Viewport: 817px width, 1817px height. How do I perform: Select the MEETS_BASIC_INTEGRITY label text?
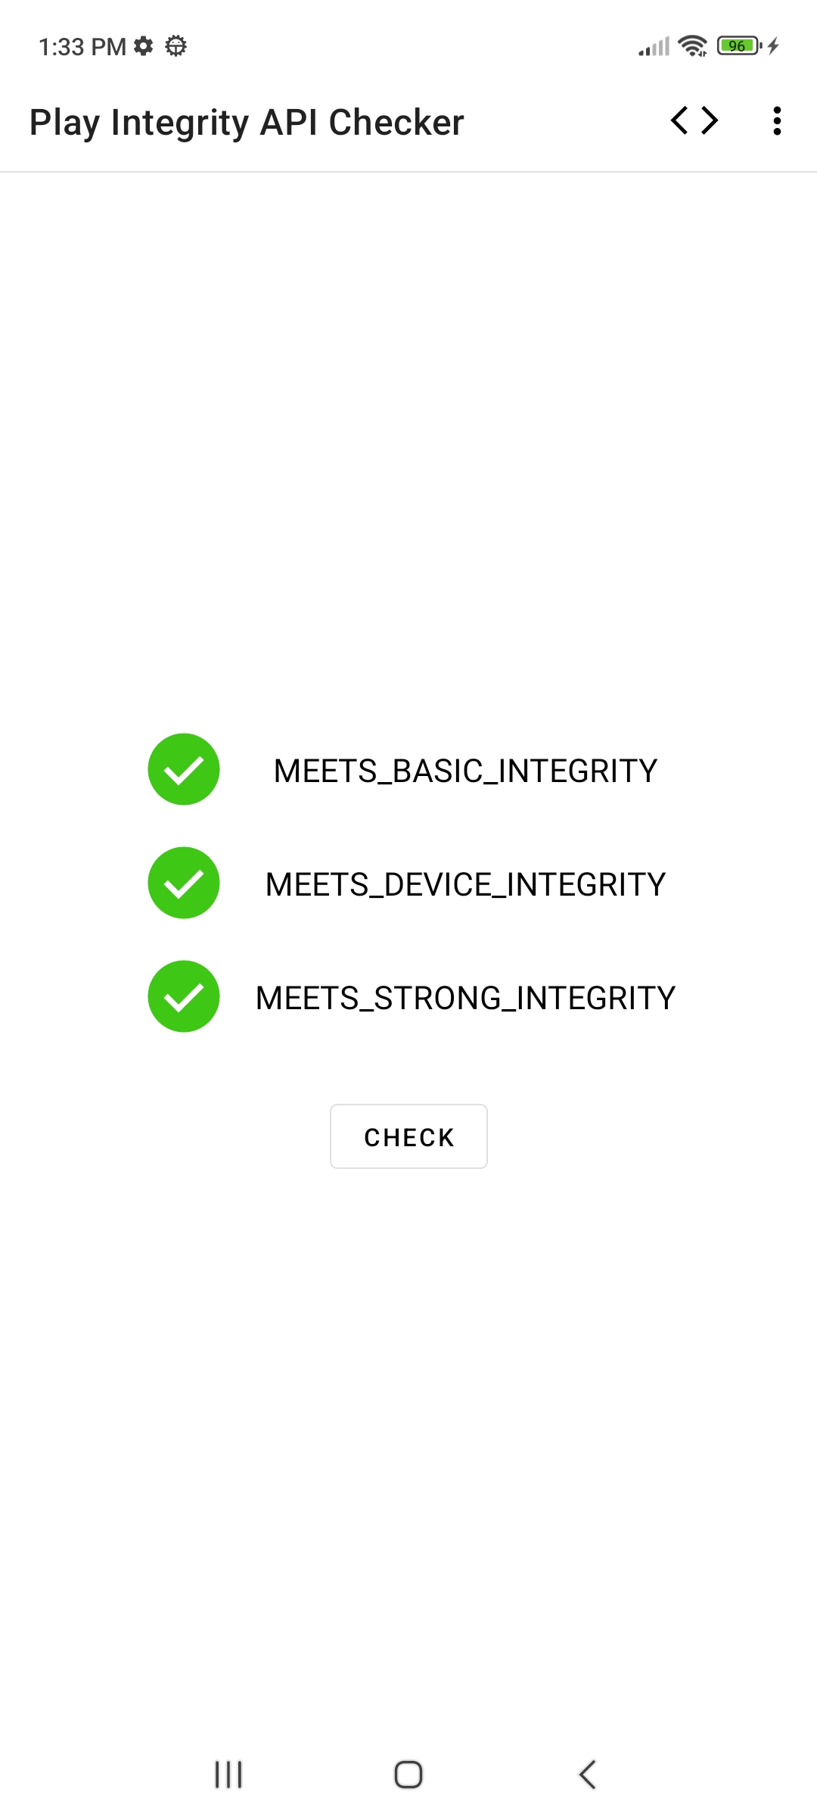click(465, 771)
